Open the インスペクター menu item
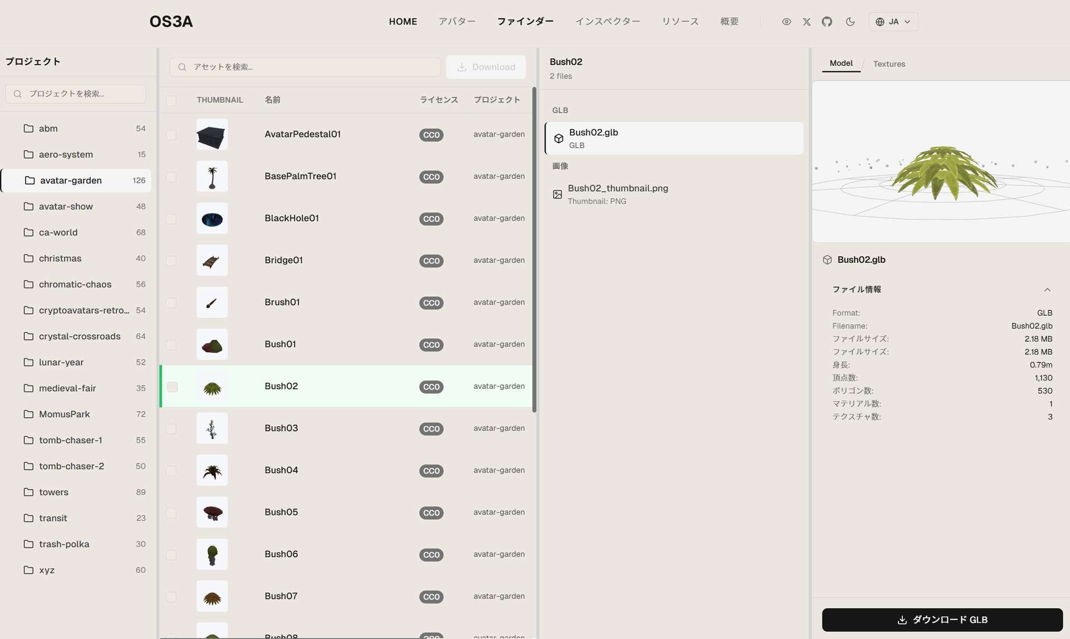Viewport: 1070px width, 639px height. (x=607, y=22)
